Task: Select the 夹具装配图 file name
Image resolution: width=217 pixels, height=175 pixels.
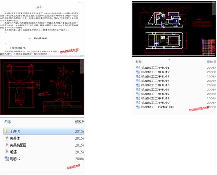Action: point(18,145)
